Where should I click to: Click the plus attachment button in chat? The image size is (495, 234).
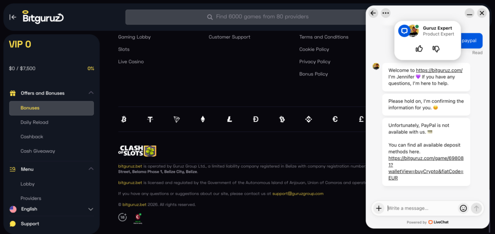coord(379,208)
